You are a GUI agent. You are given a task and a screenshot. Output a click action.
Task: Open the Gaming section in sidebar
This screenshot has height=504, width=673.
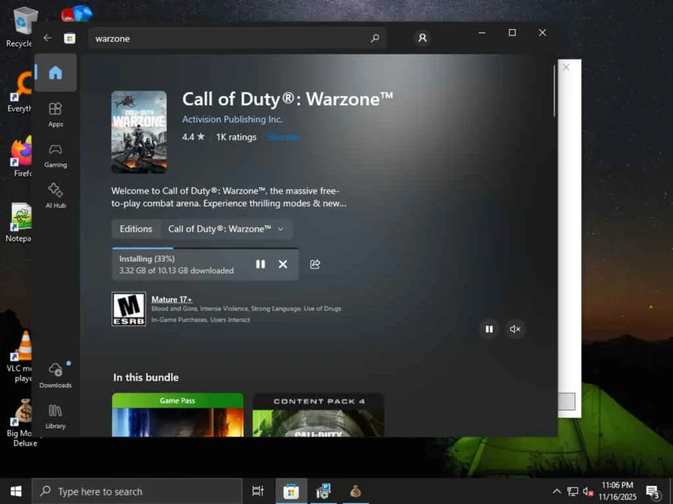click(55, 156)
